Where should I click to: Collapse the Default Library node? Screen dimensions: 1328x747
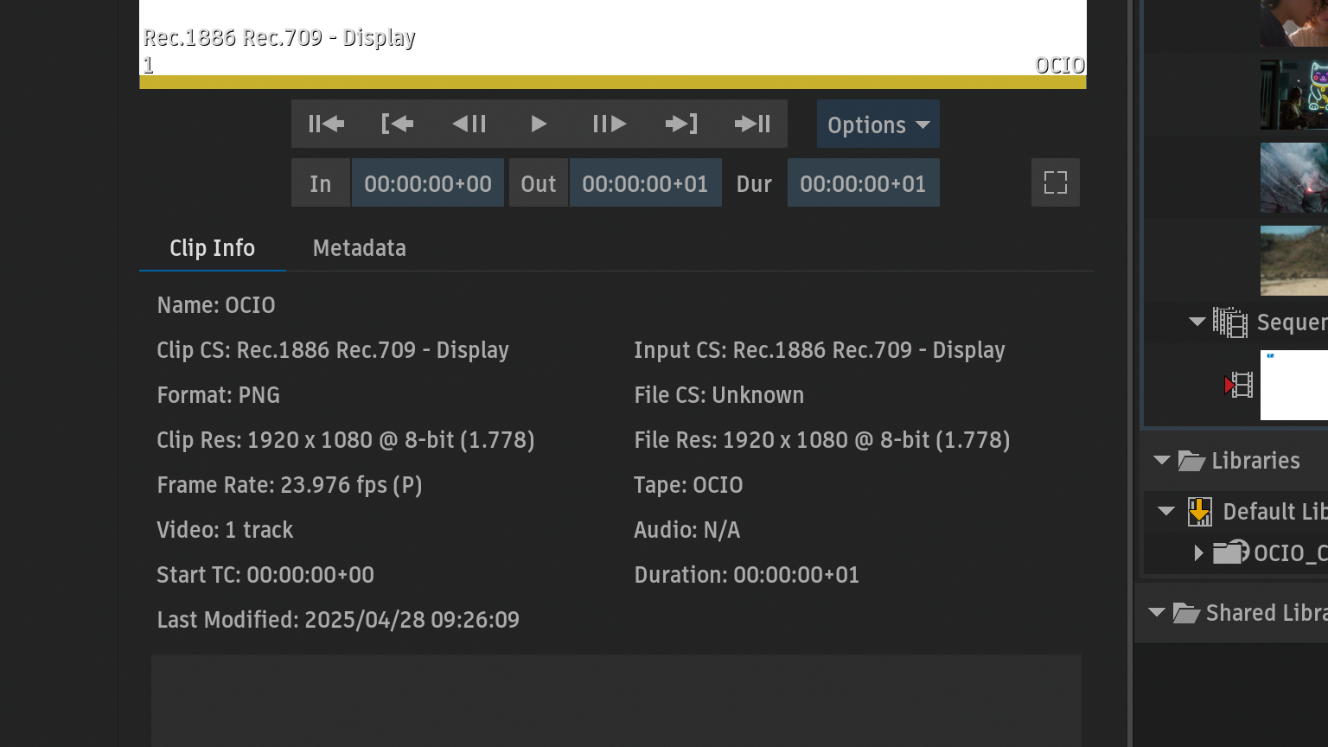[1166, 511]
